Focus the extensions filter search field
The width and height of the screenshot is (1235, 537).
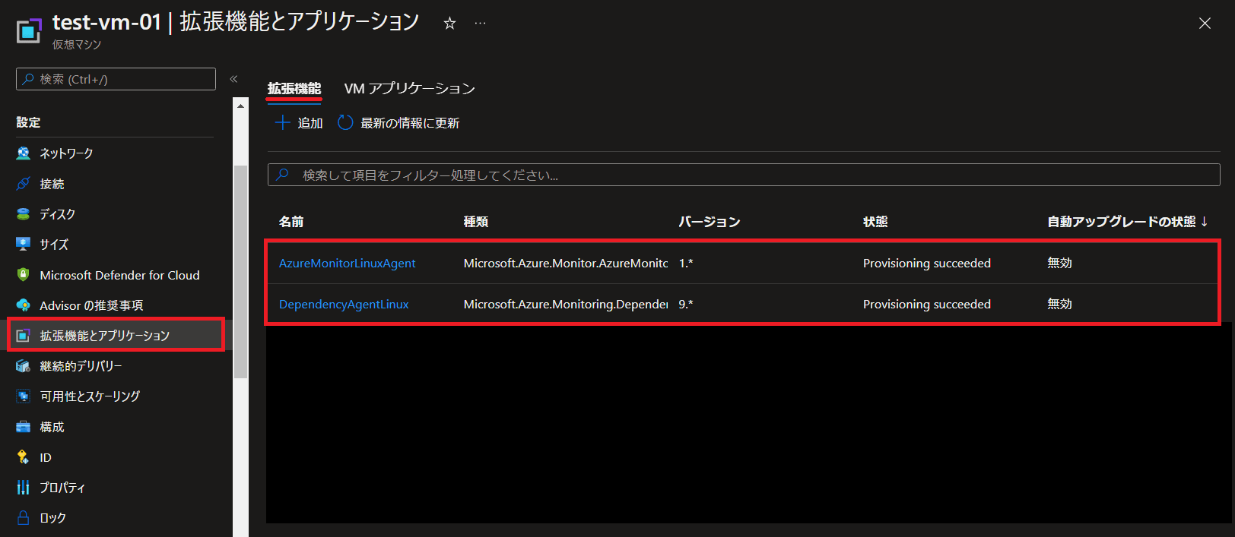tap(744, 175)
